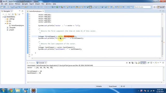Open the Source menu
166x93 pixels.
pyautogui.click(x=11, y=4)
